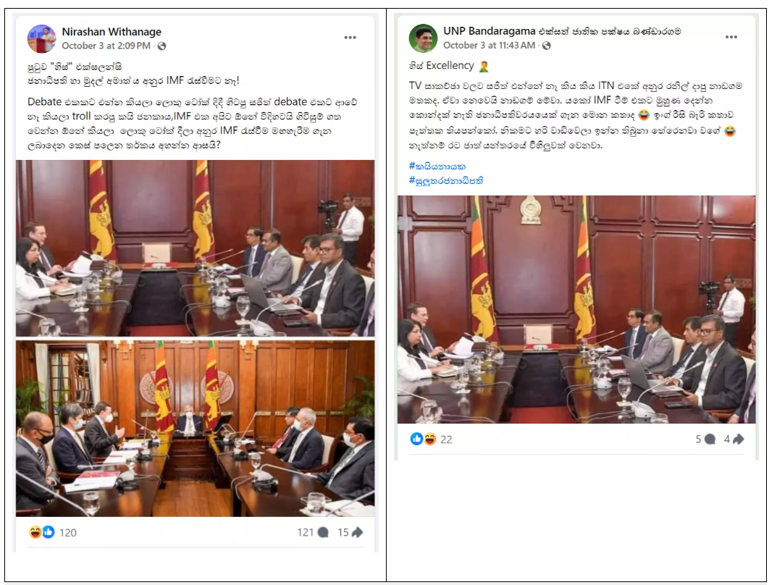Open Nirashan Withanage post options menu
Viewport: 769px width, 585px height.
click(350, 38)
